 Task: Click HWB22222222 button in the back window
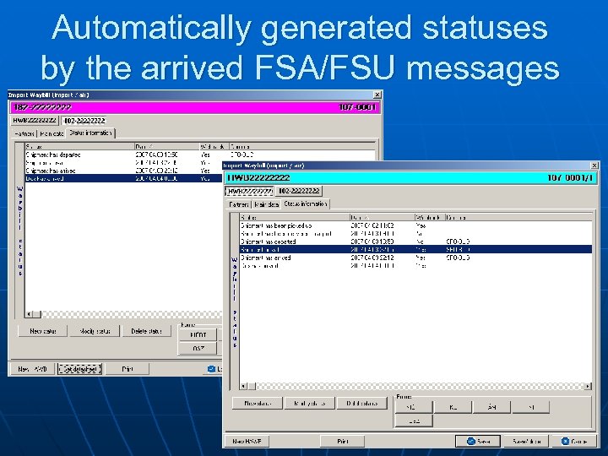[35, 121]
